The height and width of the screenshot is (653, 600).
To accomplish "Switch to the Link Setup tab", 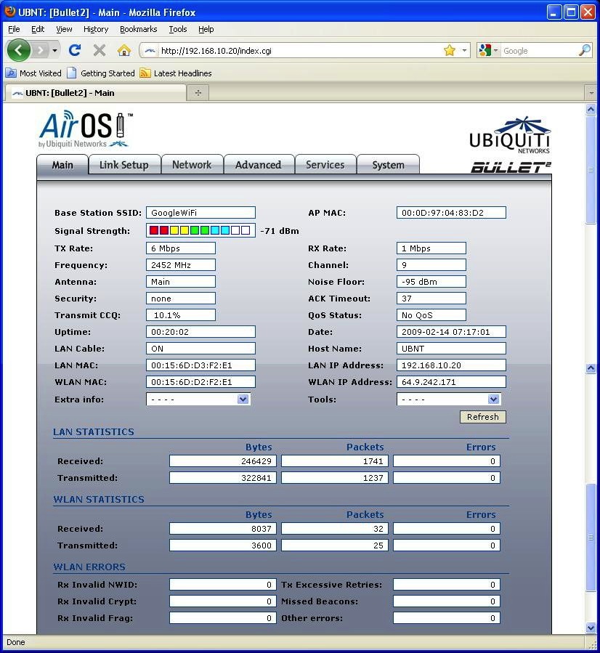I will tap(123, 165).
